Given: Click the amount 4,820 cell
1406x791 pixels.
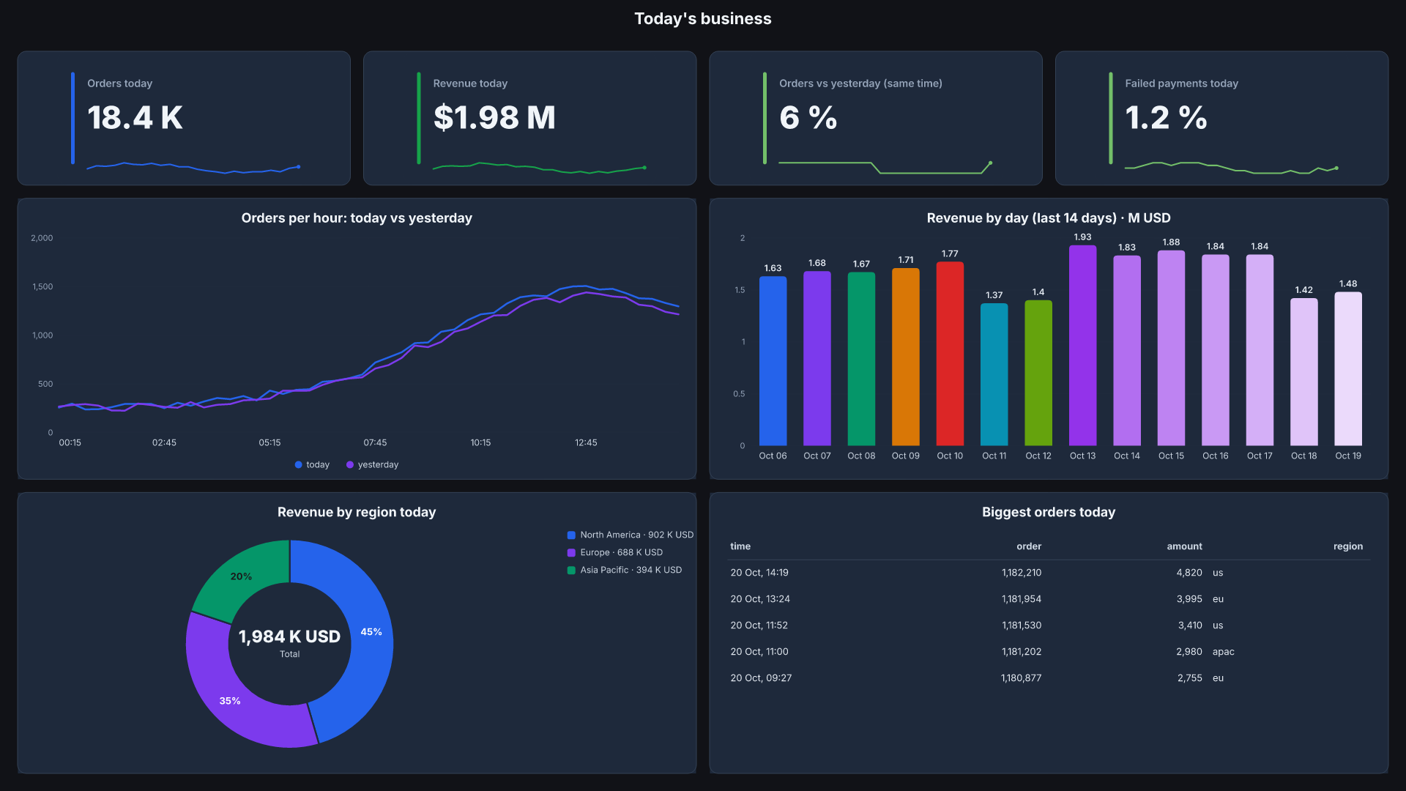Looking at the screenshot, I should pos(1189,573).
